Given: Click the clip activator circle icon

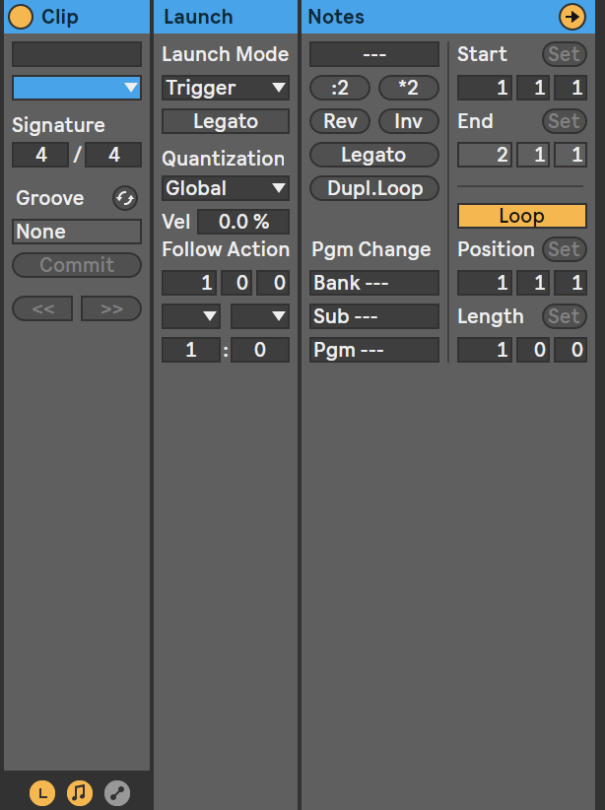Looking at the screenshot, I should click(21, 17).
